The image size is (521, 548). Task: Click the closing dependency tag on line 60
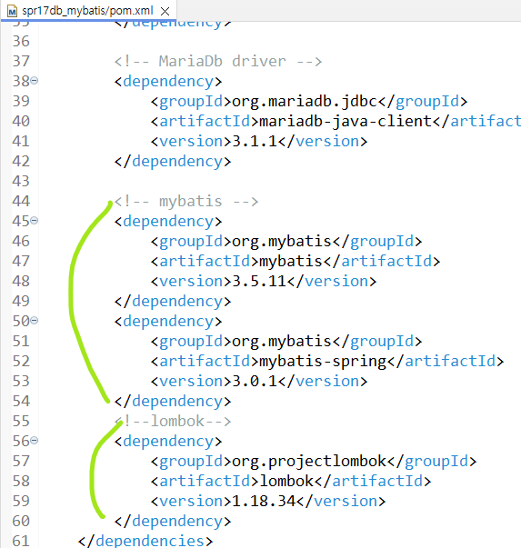(173, 521)
